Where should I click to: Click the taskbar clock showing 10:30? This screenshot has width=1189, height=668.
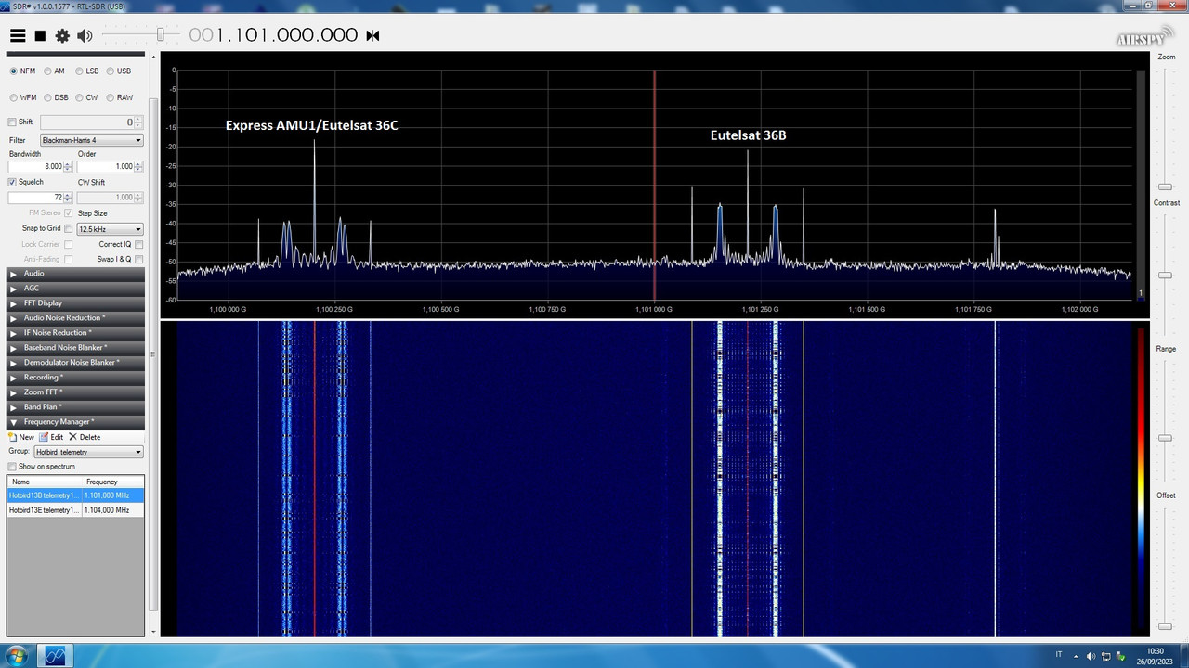click(1155, 656)
